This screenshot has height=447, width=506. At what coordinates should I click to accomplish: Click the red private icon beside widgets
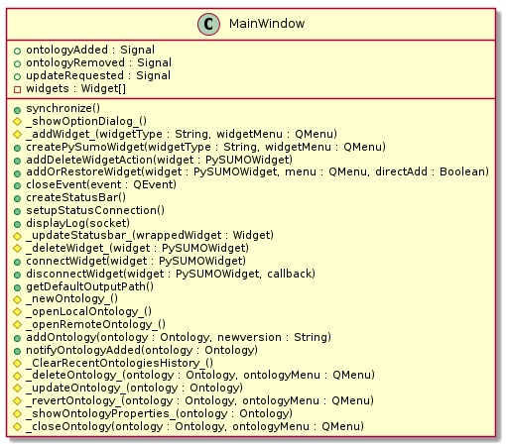tap(17, 89)
